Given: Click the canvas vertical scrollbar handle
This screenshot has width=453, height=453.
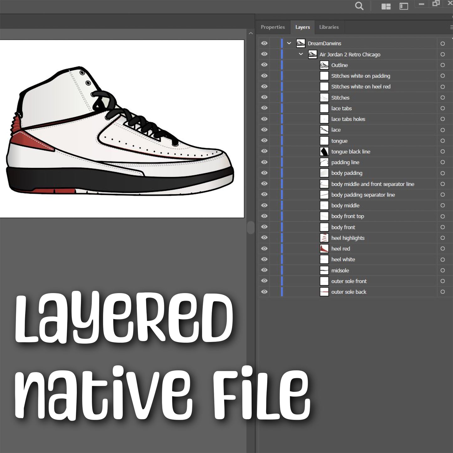Looking at the screenshot, I should pyautogui.click(x=251, y=228).
